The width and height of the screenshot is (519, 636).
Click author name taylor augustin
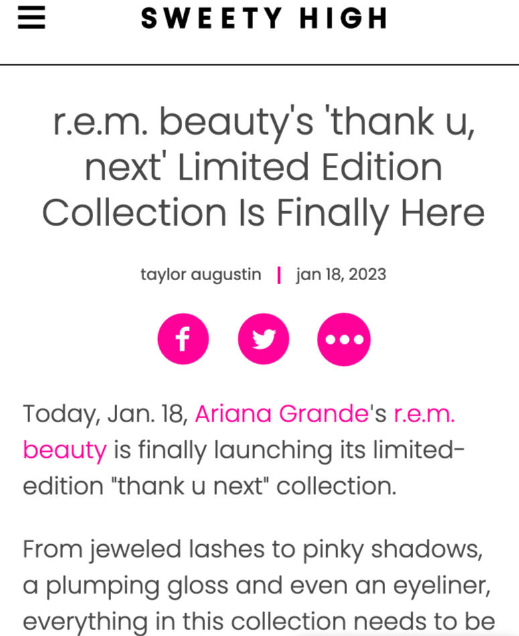pos(201,275)
